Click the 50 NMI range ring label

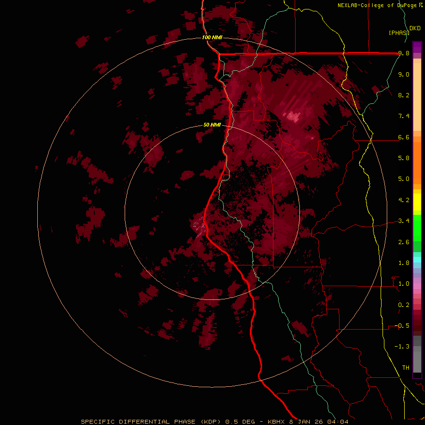point(212,125)
